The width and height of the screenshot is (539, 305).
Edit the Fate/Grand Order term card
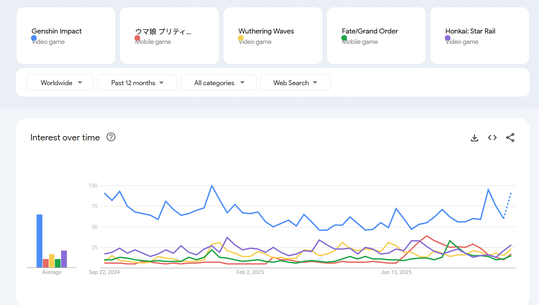(370, 31)
